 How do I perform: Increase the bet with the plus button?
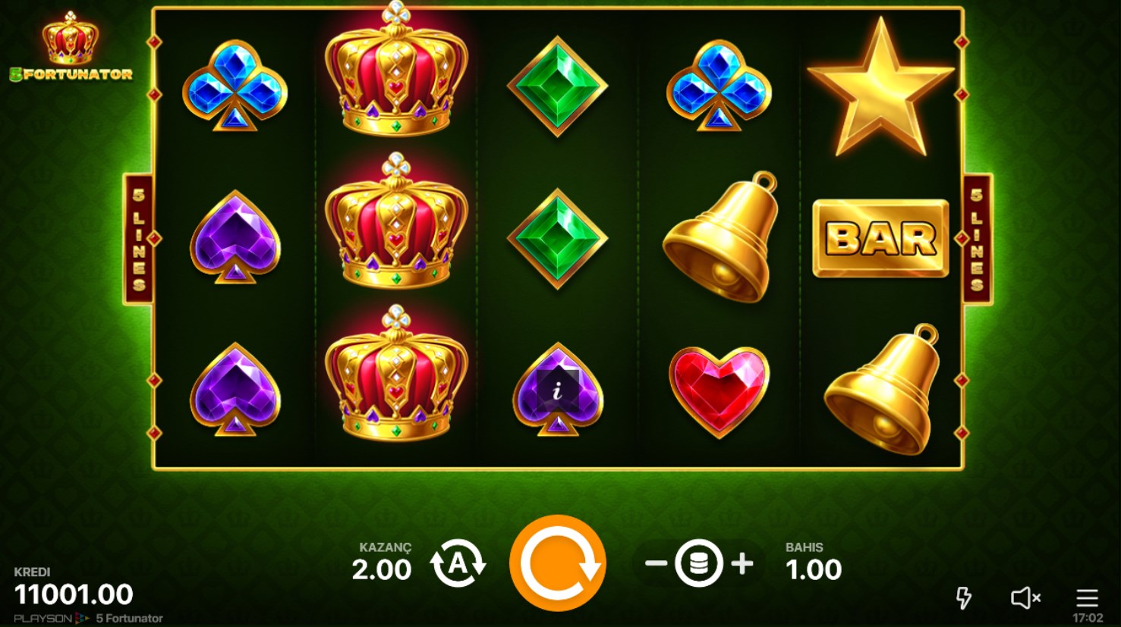coord(742,563)
